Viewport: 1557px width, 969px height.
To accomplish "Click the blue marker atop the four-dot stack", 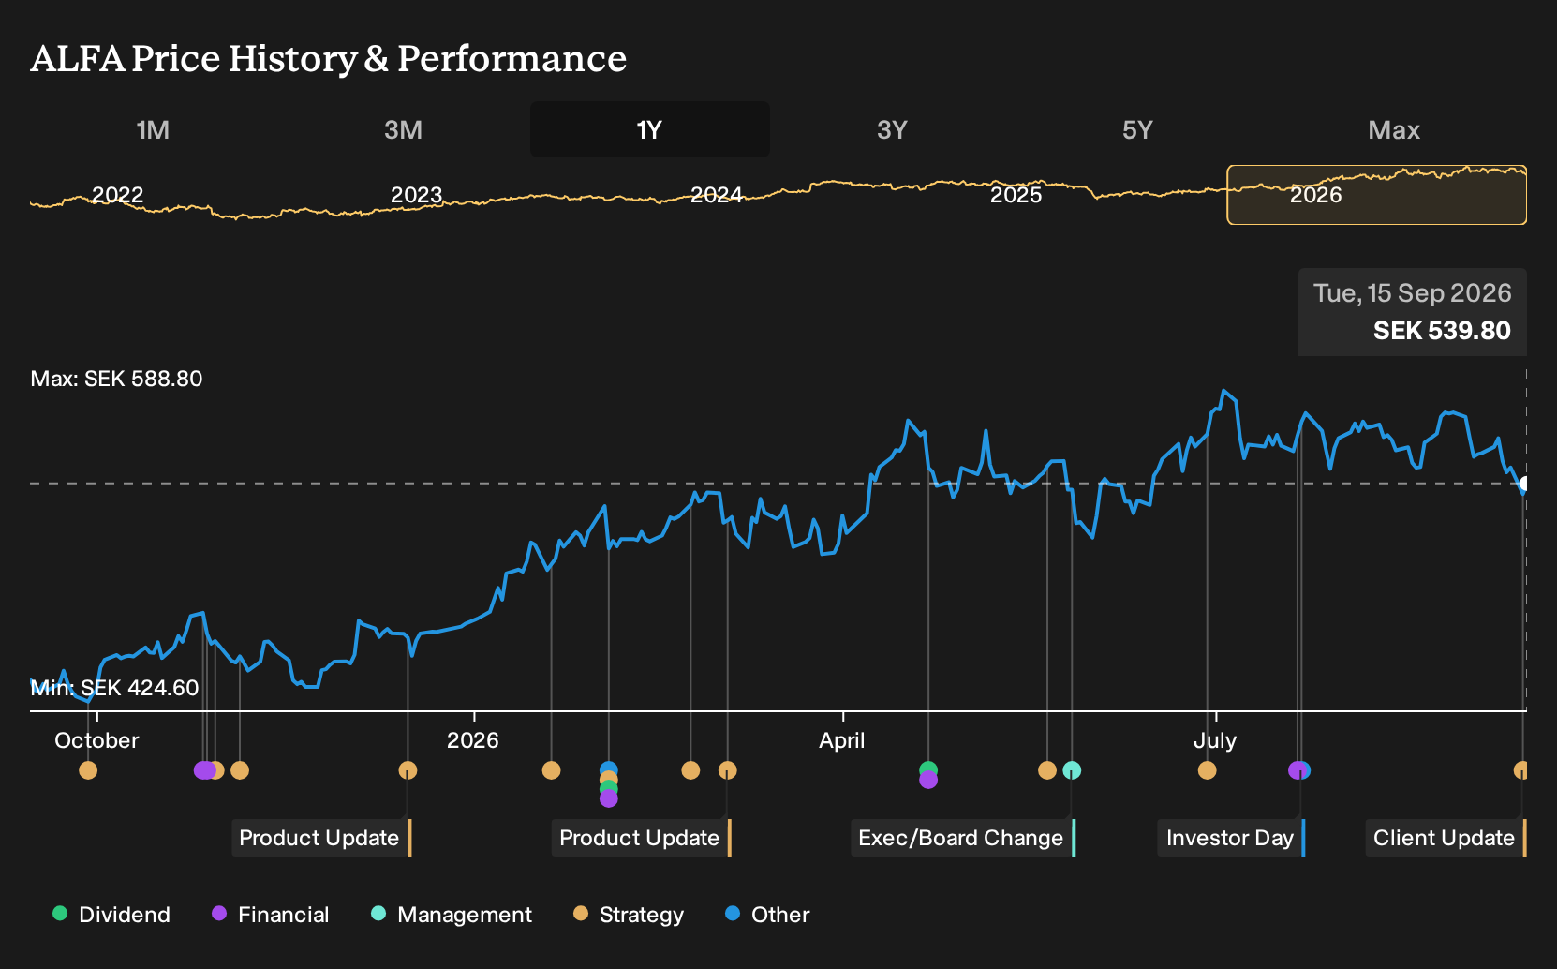I will point(609,769).
